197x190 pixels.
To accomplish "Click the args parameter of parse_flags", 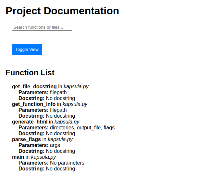I will tap(55, 145).
